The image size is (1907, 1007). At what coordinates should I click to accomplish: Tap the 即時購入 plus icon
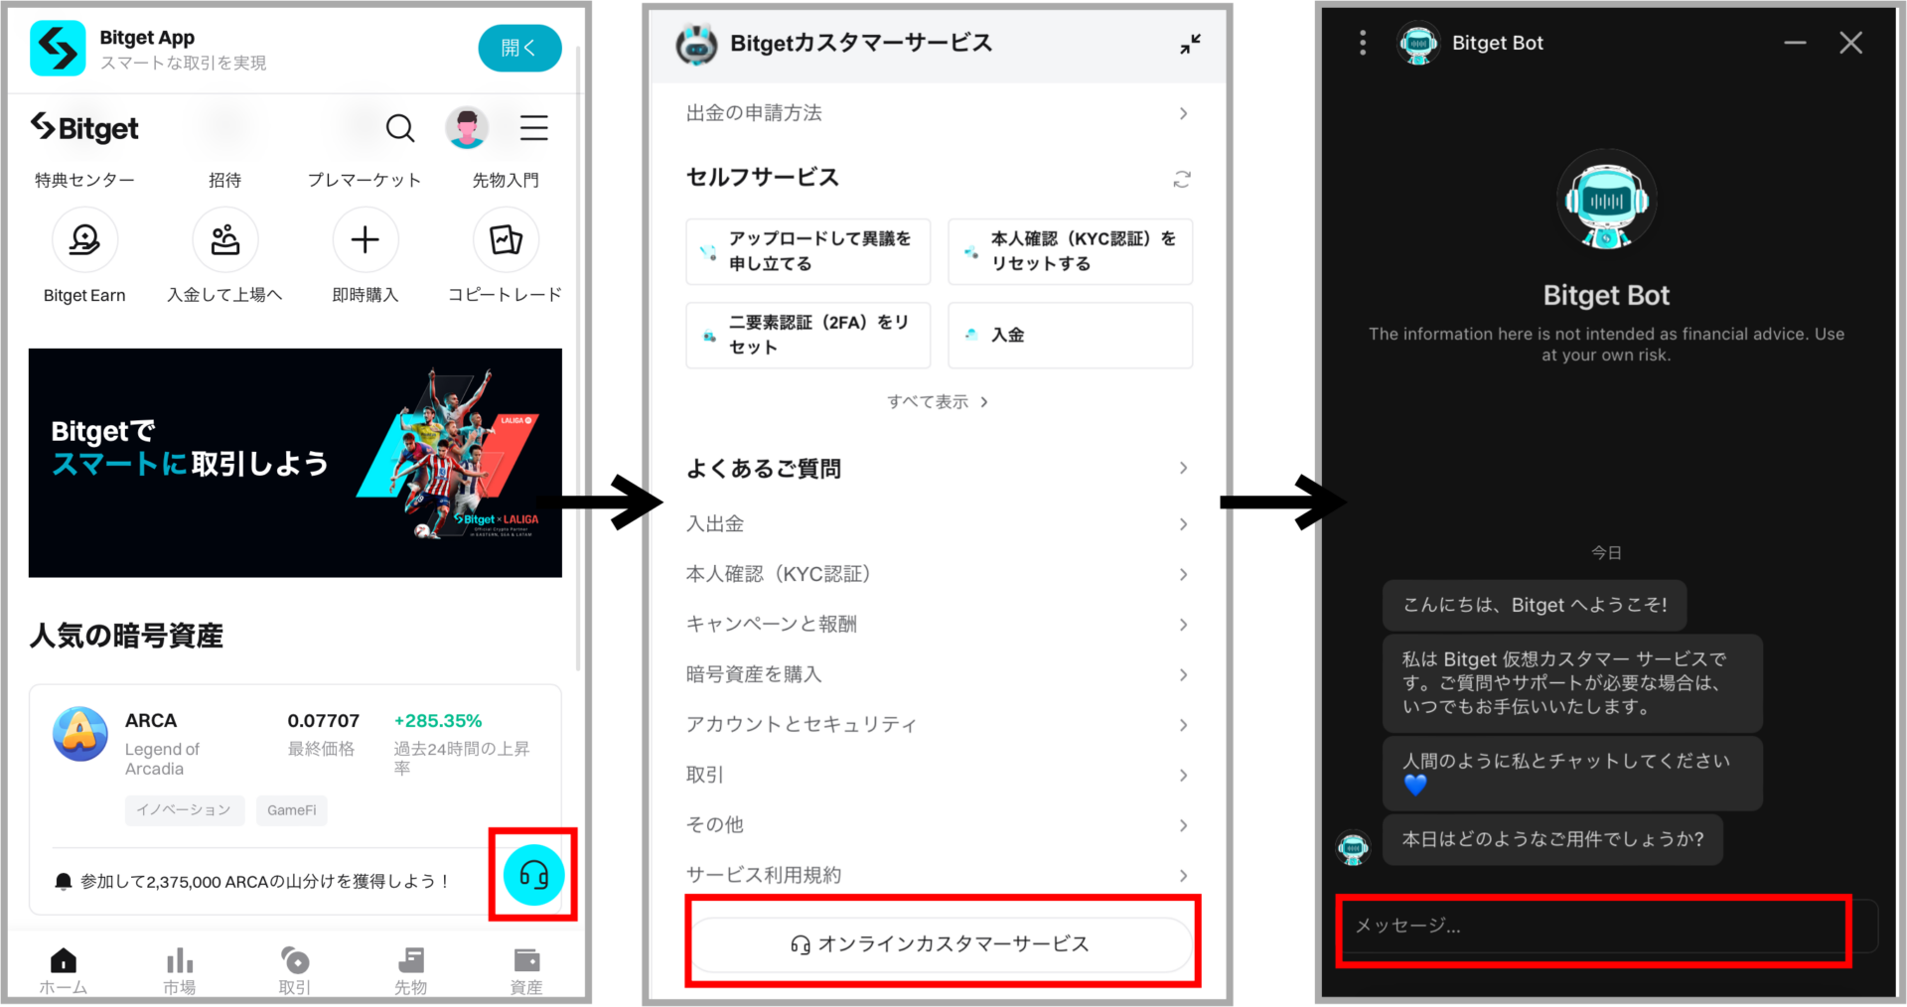[x=366, y=239]
